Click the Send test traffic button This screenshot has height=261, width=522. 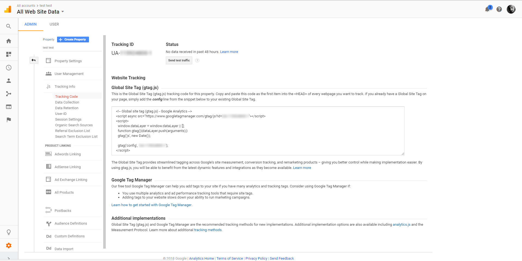(x=179, y=60)
